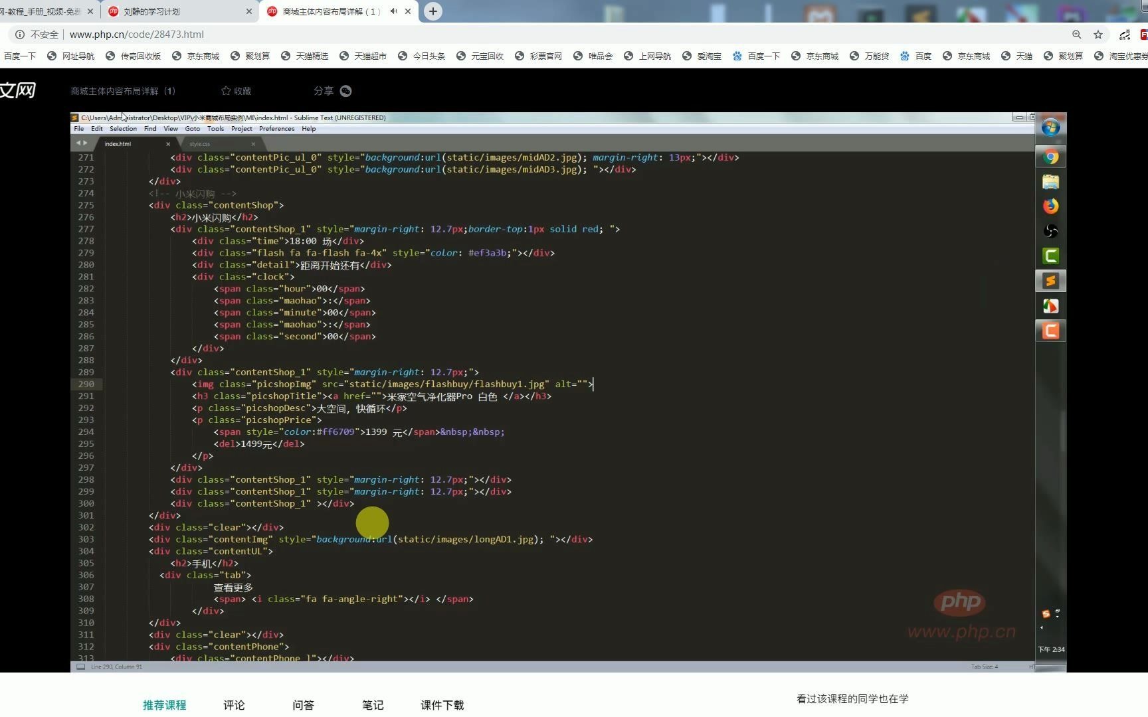Open Sublime Text Find menu
Viewport: 1148px width, 717px height.
coord(150,129)
